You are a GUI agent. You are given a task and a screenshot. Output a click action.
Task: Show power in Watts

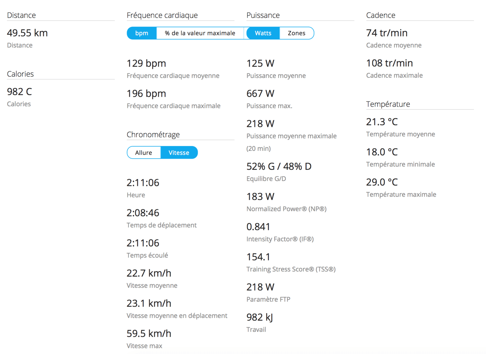[263, 33]
